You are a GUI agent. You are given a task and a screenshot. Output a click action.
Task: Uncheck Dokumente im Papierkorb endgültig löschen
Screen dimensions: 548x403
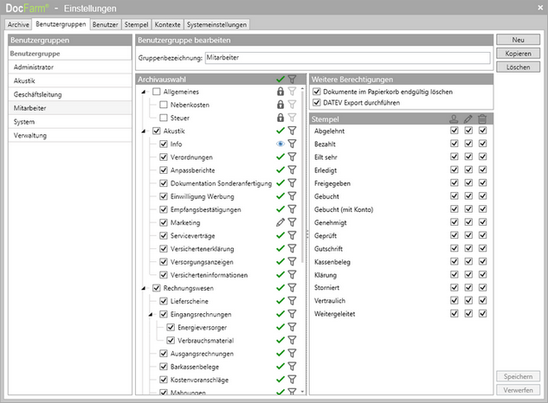(x=317, y=91)
